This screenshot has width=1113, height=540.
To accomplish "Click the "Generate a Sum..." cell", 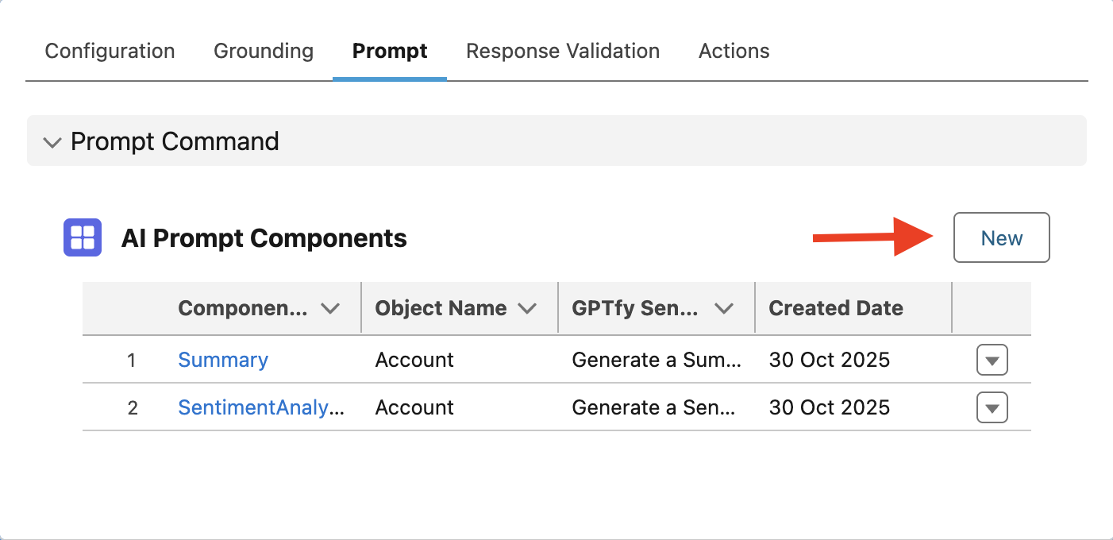I will (657, 360).
